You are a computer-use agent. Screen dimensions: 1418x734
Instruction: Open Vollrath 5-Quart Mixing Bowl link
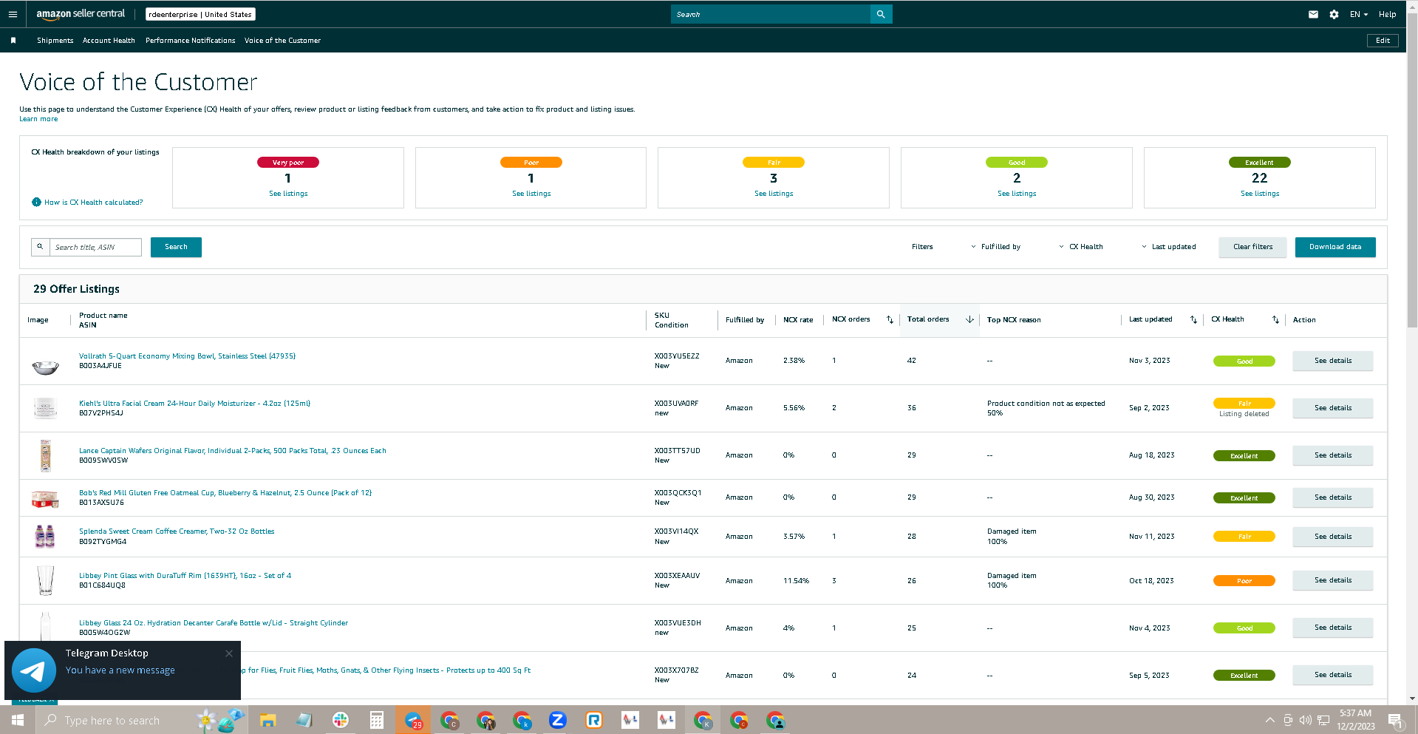pyautogui.click(x=187, y=356)
